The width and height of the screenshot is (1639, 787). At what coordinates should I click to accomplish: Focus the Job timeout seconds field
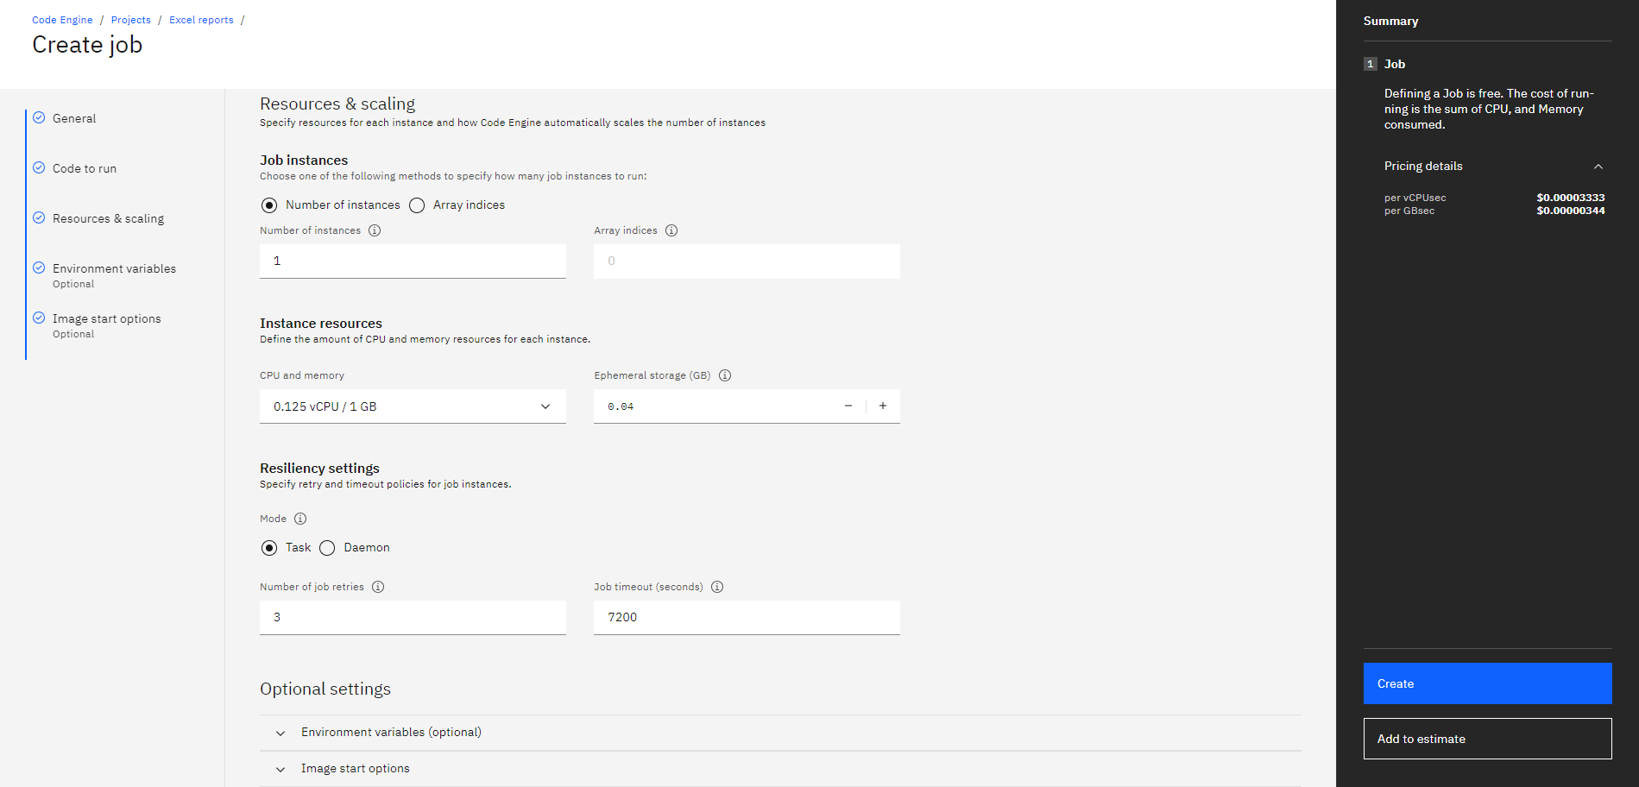tap(747, 617)
